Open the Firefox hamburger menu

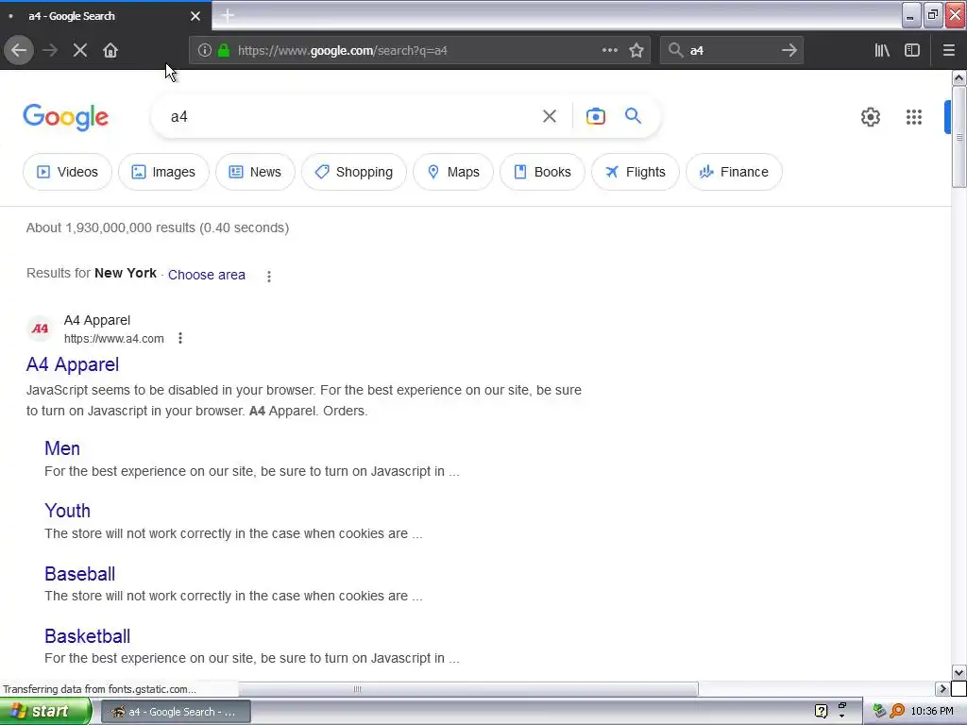[948, 51]
